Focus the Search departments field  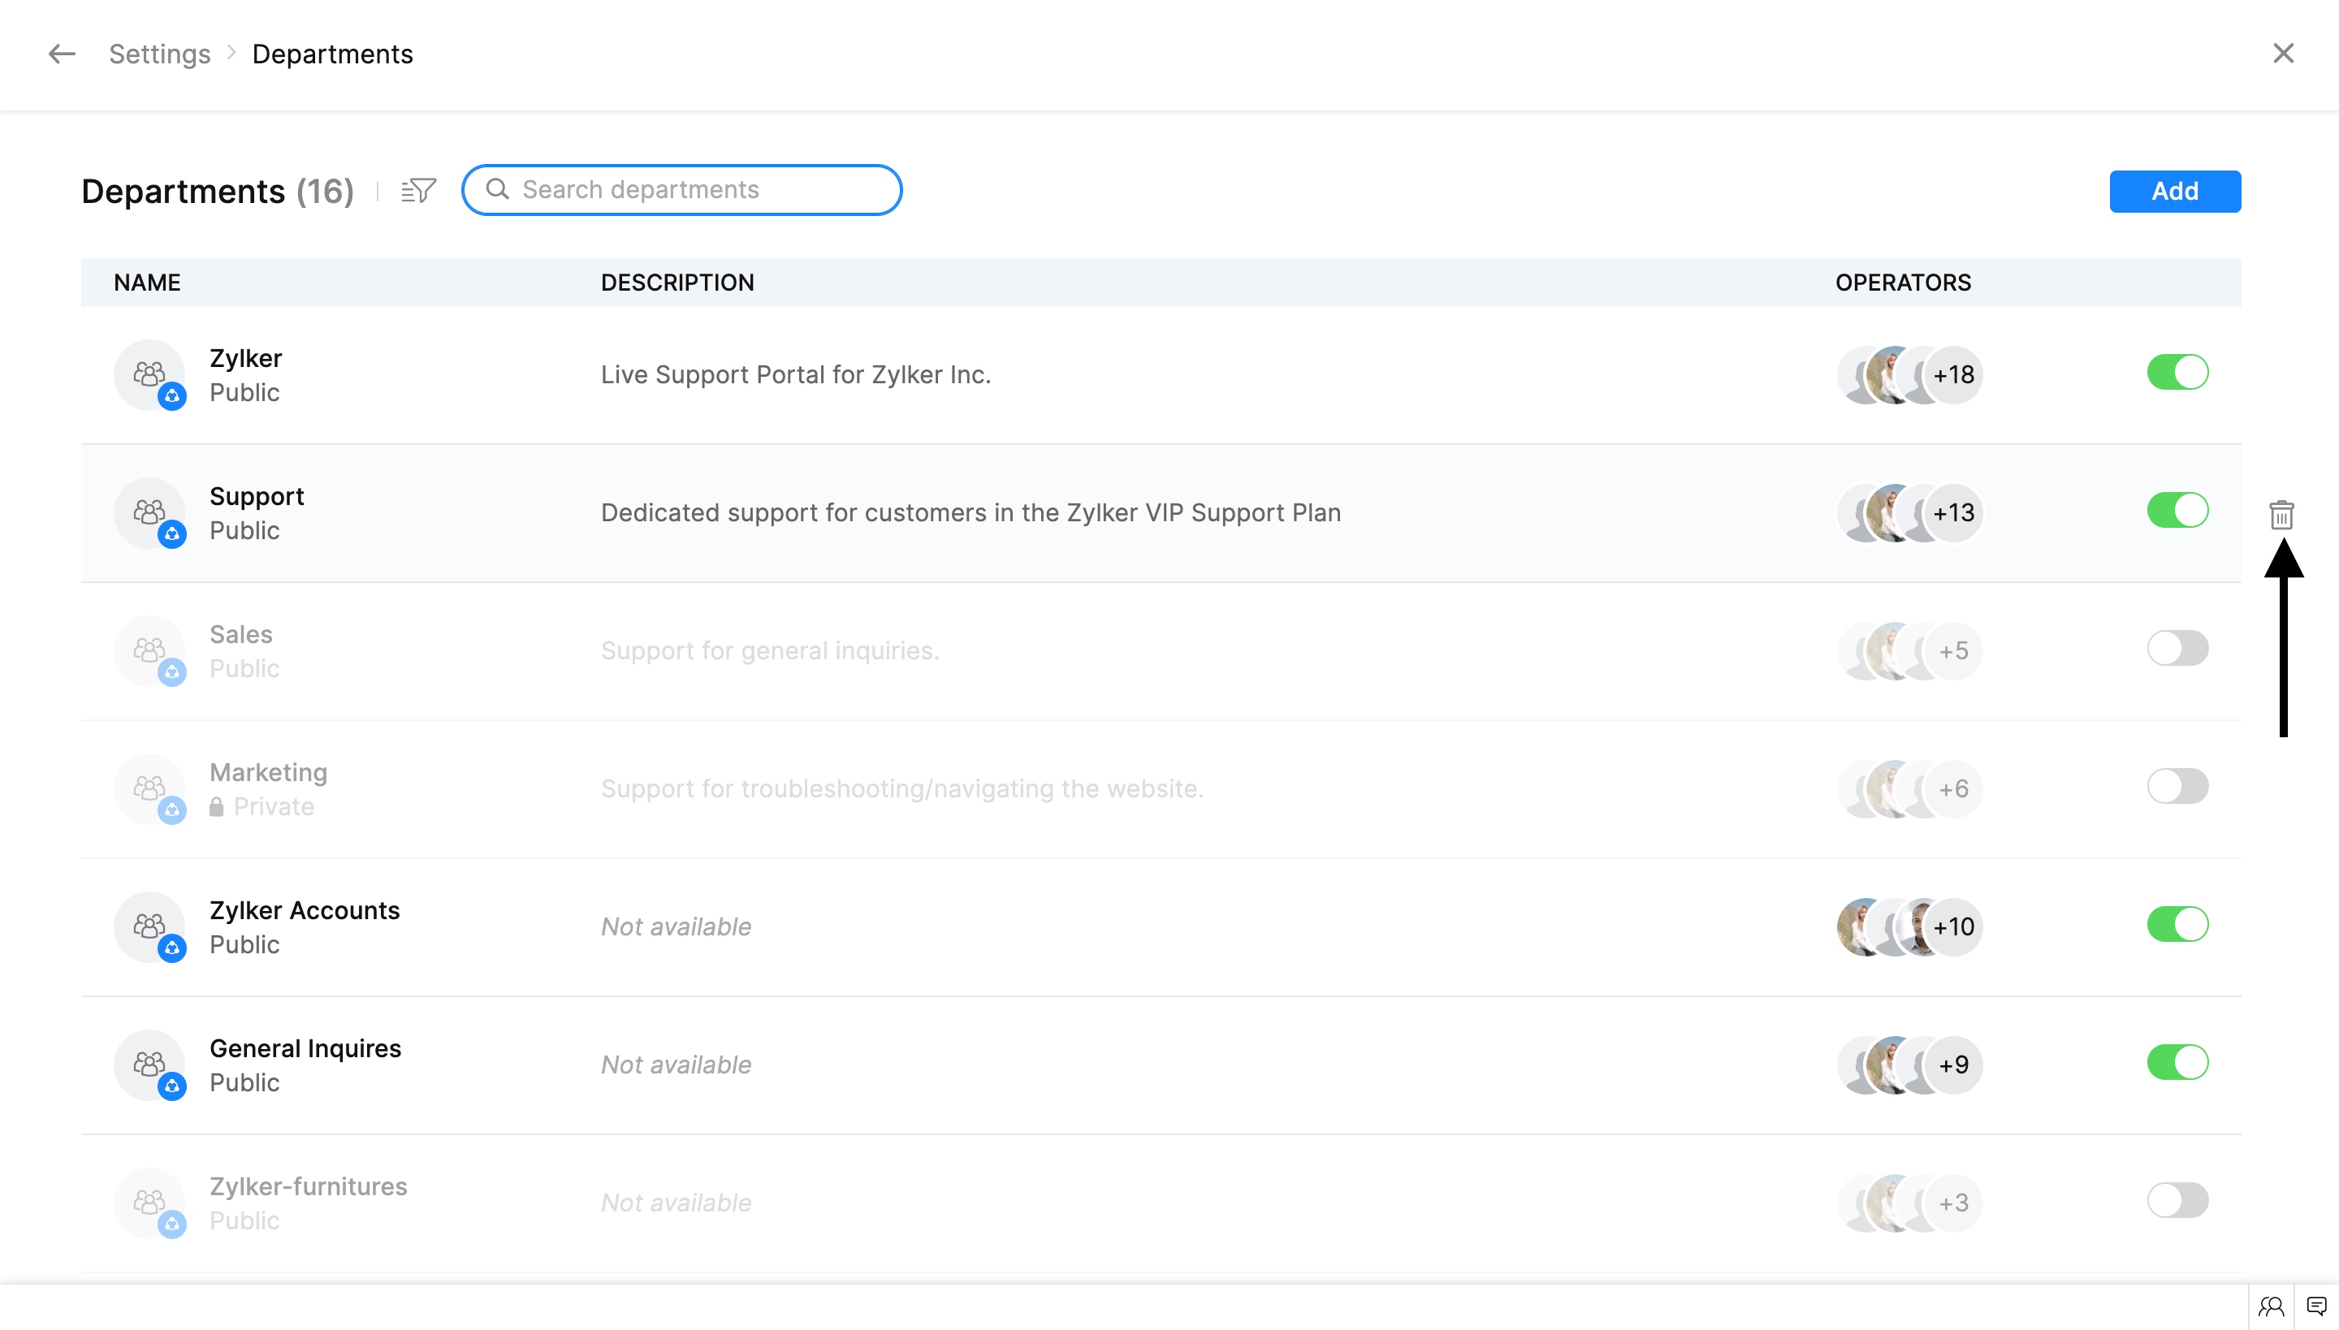[x=694, y=190]
